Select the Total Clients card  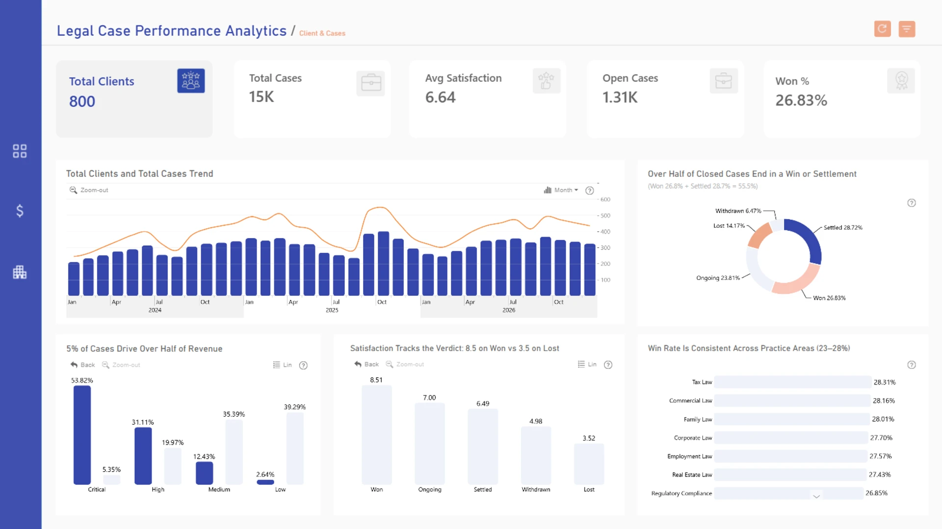pyautogui.click(x=134, y=99)
